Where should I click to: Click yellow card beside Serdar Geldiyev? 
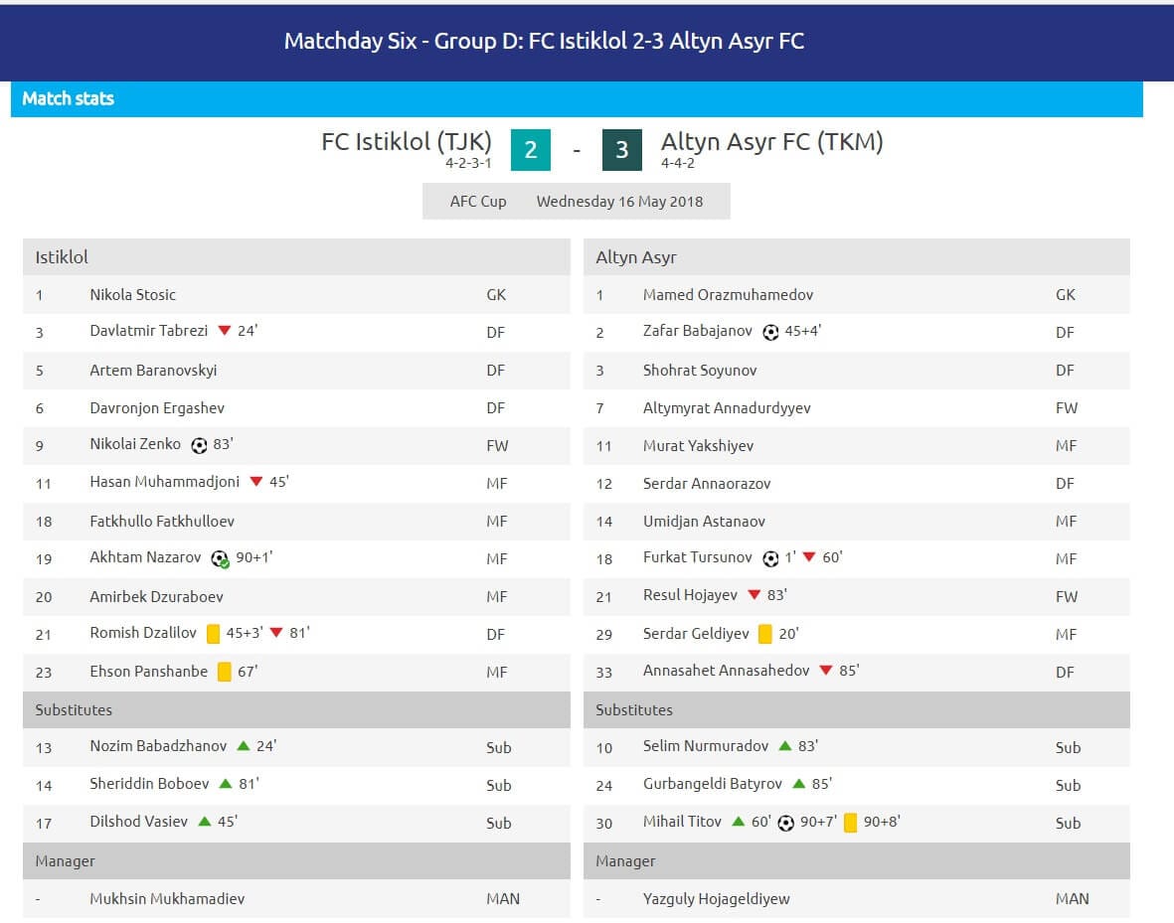(764, 634)
